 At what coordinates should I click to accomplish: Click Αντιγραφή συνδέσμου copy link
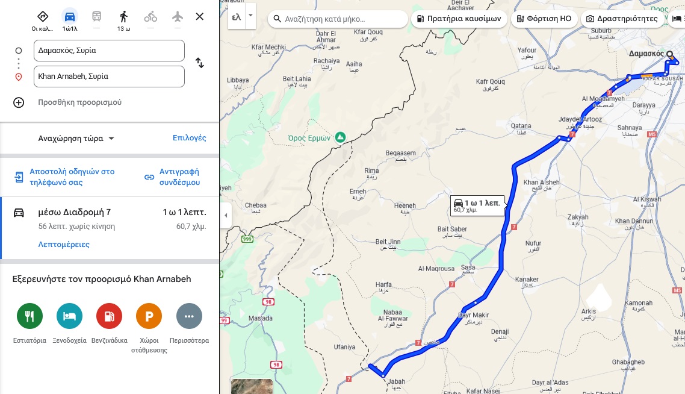179,177
